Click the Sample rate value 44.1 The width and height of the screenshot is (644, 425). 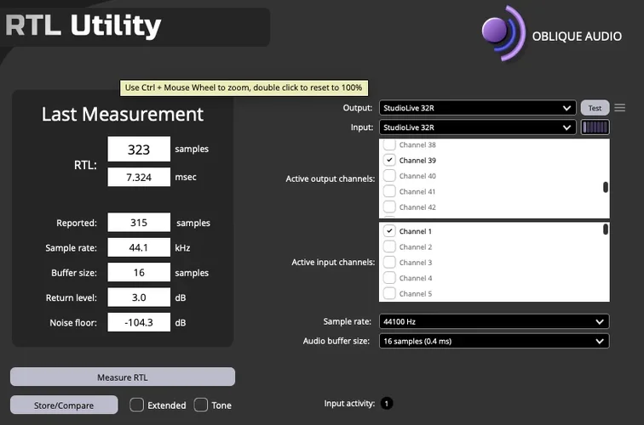click(139, 247)
